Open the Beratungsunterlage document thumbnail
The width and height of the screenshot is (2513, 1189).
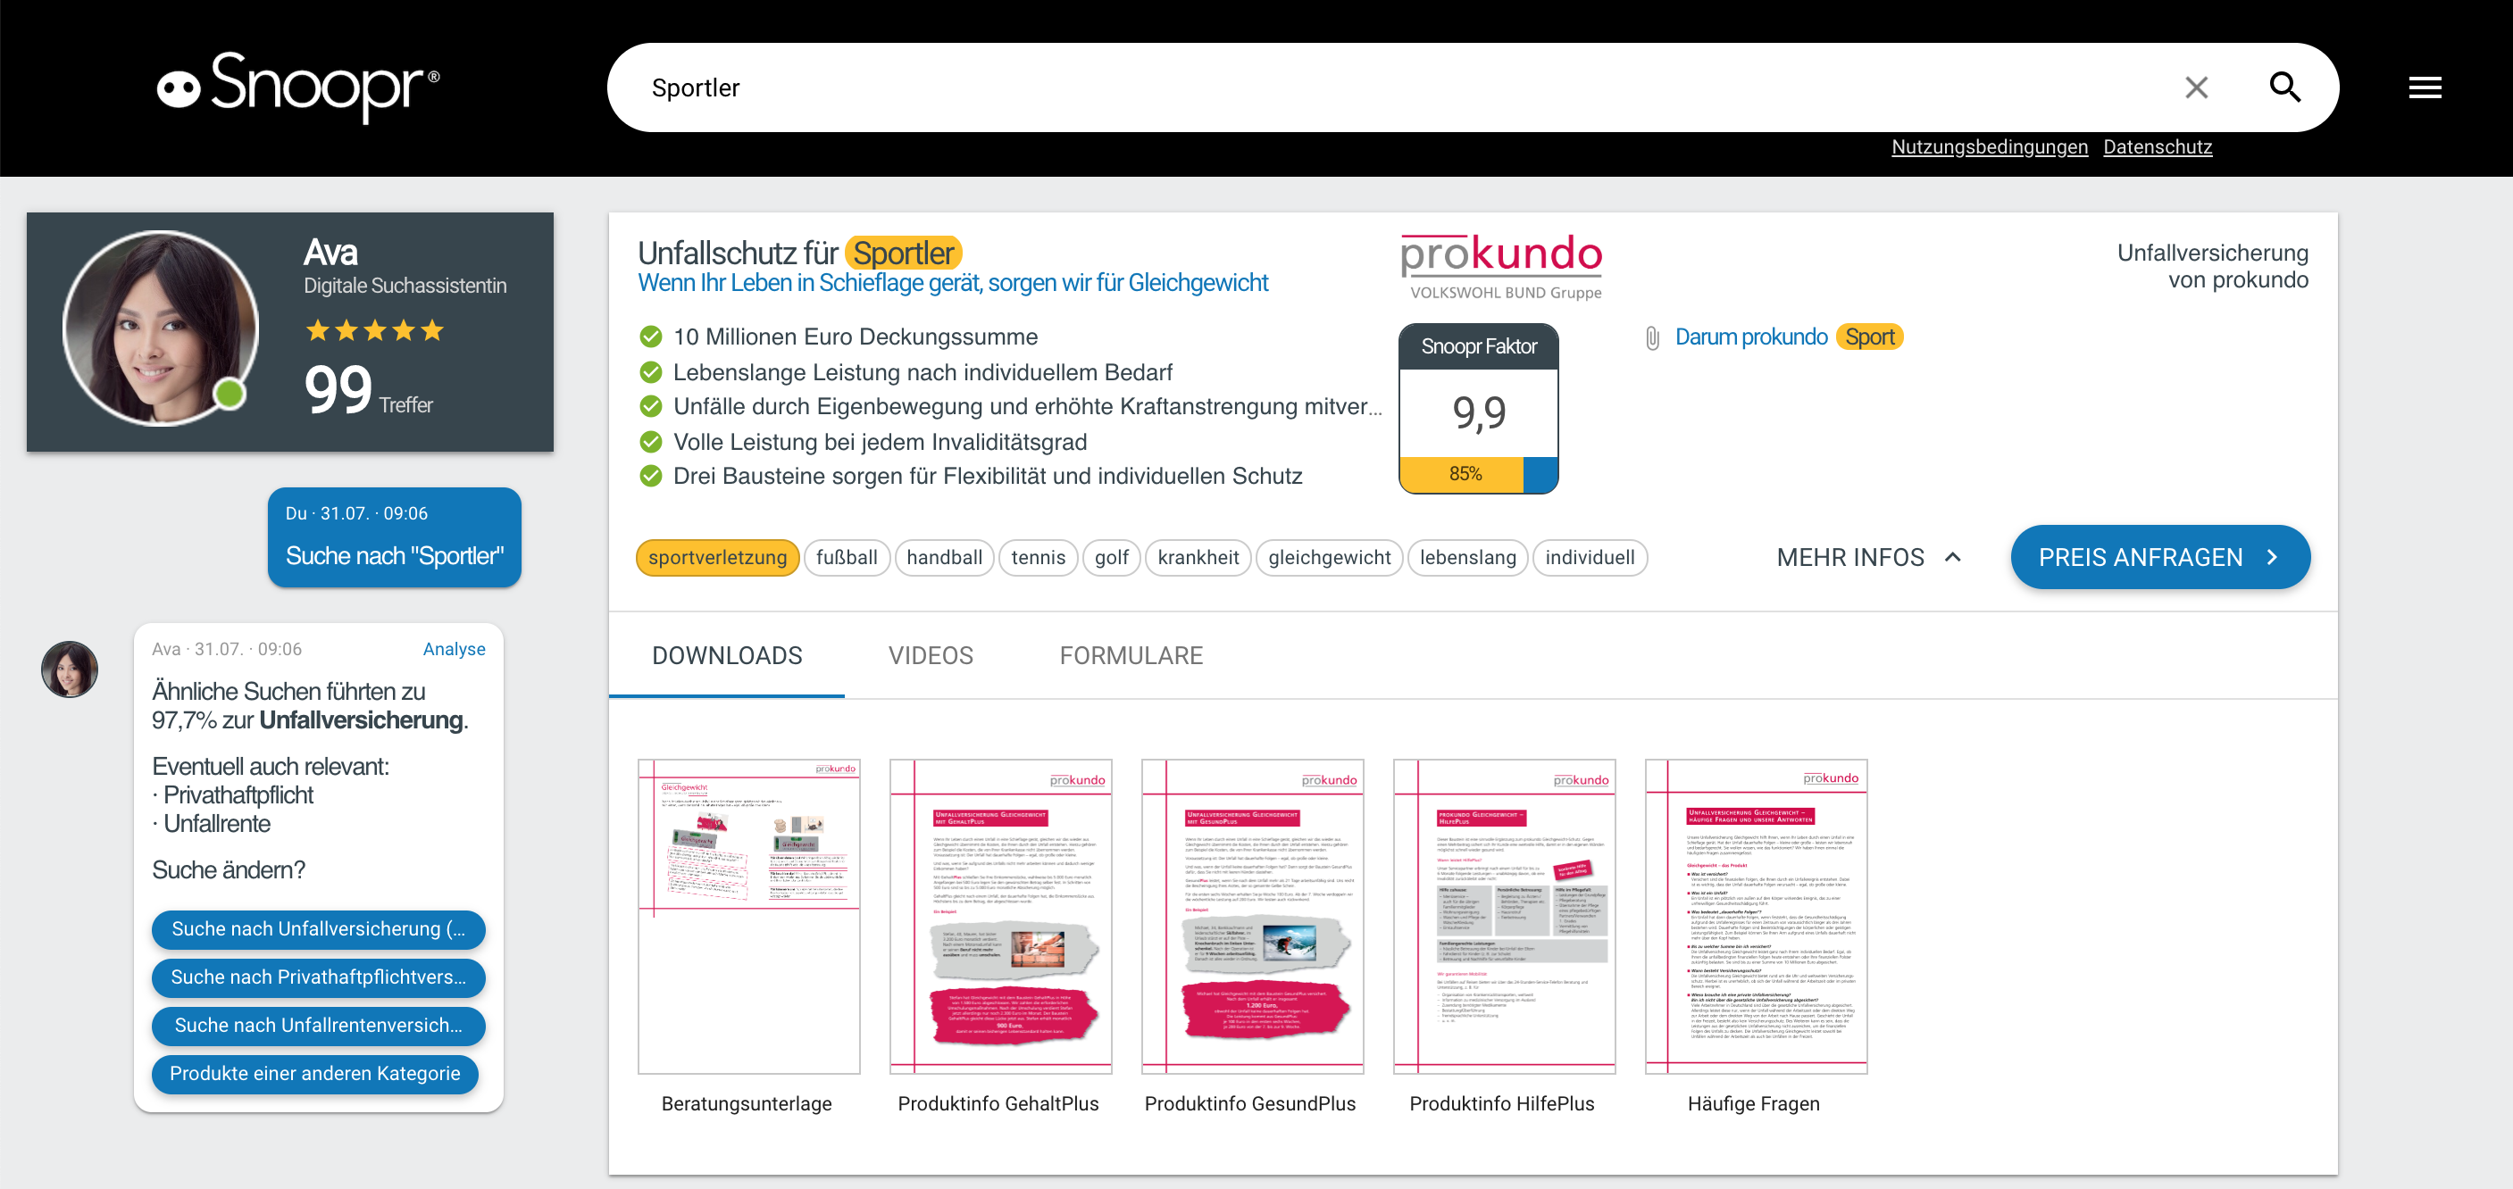(748, 916)
